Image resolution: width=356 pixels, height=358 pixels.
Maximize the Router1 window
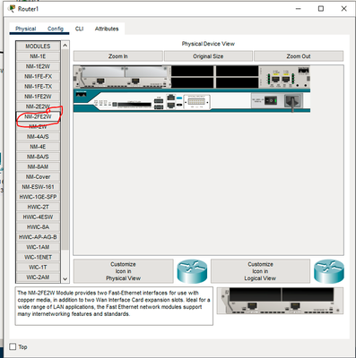(321, 9)
